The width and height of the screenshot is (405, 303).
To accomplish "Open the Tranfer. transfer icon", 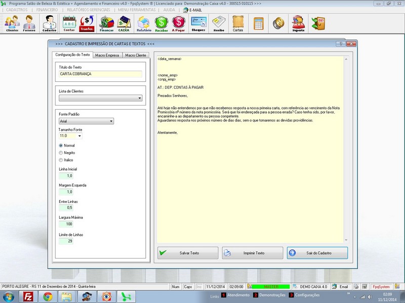I will (x=87, y=23).
